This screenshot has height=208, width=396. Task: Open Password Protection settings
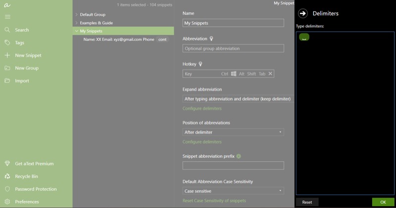click(36, 189)
